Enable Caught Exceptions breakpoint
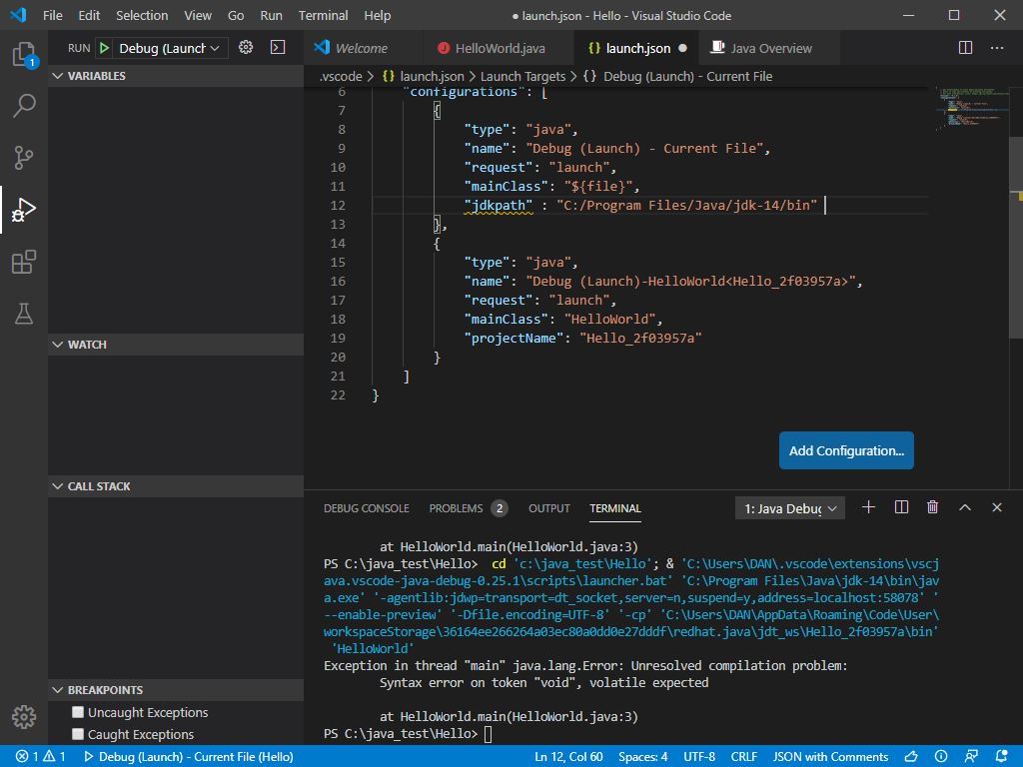The width and height of the screenshot is (1023, 767). tap(78, 734)
